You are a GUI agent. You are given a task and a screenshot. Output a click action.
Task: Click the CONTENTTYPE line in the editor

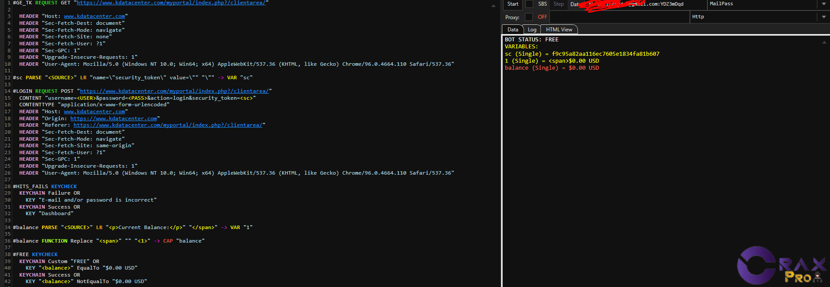[94, 105]
